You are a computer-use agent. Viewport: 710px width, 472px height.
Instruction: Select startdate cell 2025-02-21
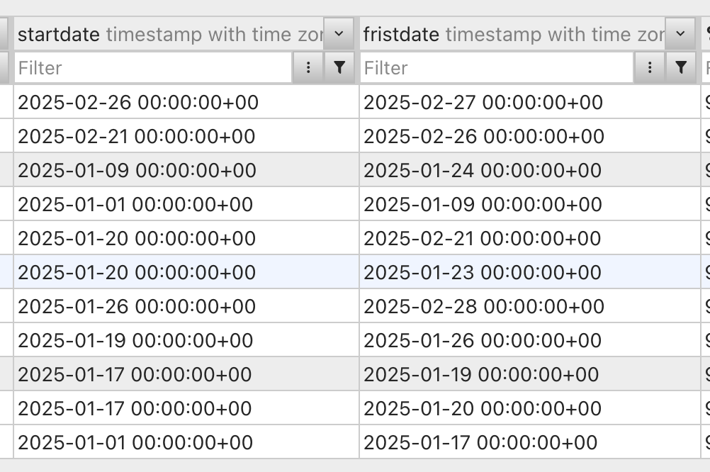186,136
